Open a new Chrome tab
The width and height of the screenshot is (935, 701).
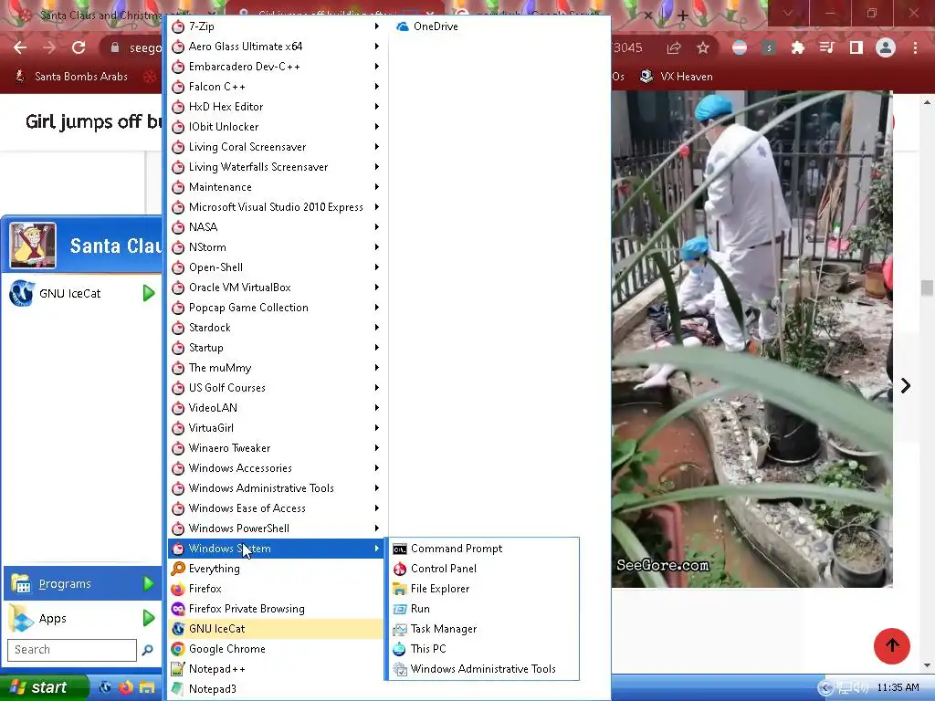coord(683,16)
